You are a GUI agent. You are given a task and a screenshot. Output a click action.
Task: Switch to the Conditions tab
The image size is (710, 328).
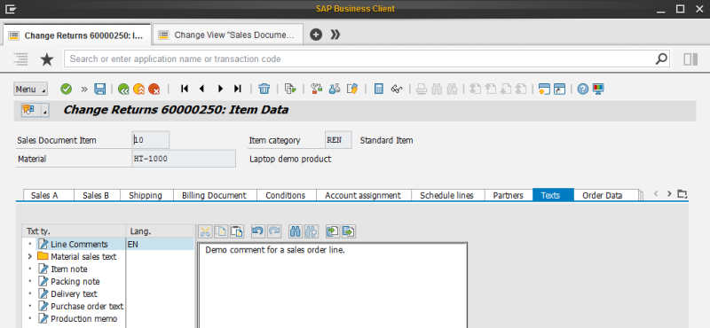(285, 195)
